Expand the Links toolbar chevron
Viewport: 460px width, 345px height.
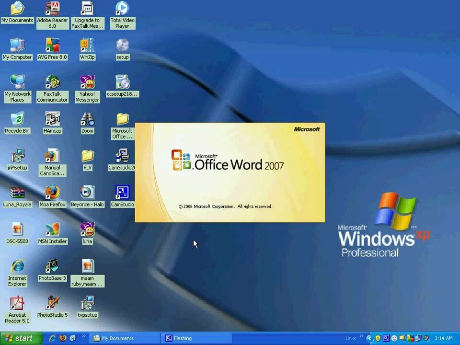click(x=361, y=336)
